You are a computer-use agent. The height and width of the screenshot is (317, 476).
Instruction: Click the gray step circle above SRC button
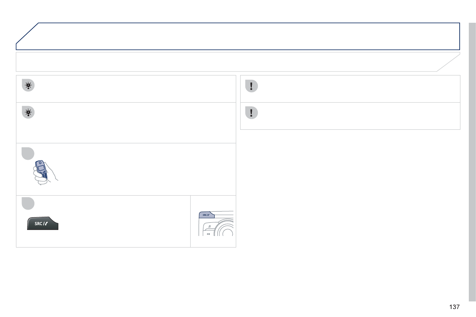(x=28, y=203)
